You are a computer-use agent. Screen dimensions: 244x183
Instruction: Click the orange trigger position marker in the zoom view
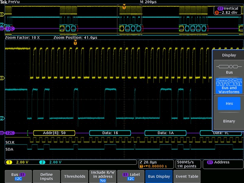tap(75, 42)
